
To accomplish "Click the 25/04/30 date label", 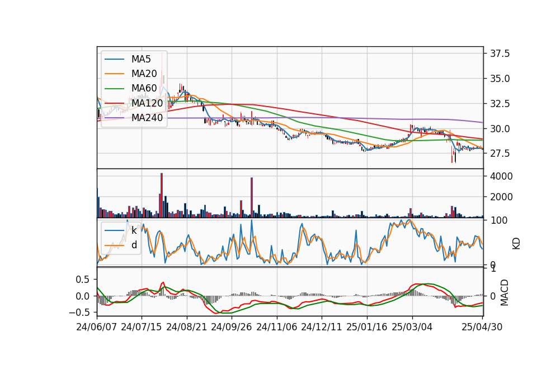I will click(482, 327).
